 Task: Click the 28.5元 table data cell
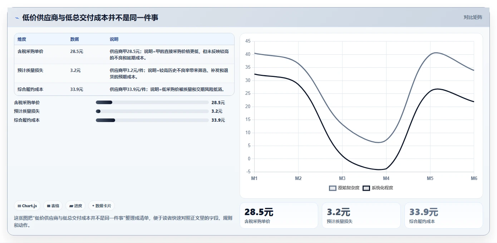click(x=77, y=52)
